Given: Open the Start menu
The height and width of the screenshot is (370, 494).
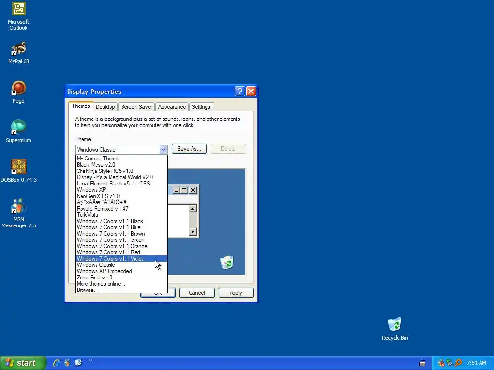Looking at the screenshot, I should (x=23, y=363).
